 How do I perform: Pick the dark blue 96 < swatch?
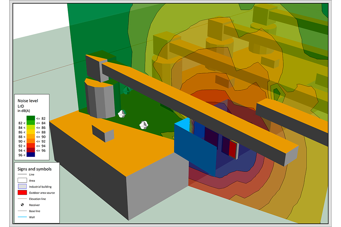[31, 155]
